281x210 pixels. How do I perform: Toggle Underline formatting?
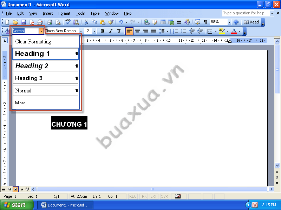tap(119, 31)
